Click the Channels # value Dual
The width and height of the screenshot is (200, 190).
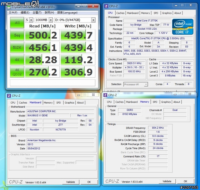click(175, 110)
